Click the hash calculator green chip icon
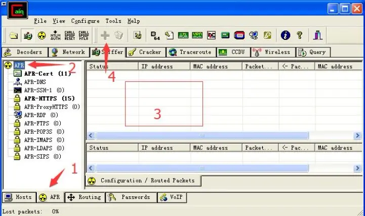Viewport: 365px width, 216px height. [x=225, y=35]
